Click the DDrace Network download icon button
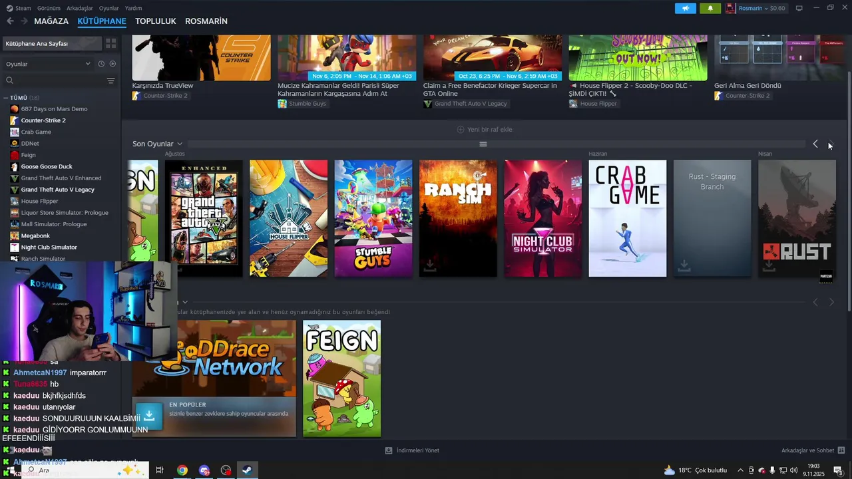Screen dimensions: 852x479 pos(149,415)
